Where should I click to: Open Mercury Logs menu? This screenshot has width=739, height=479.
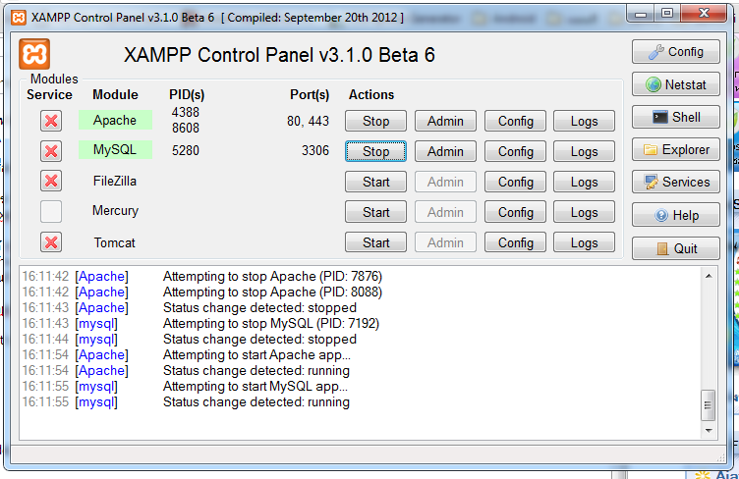point(584,212)
